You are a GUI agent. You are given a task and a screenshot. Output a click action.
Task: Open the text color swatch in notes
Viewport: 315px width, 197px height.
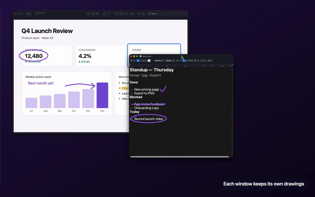(x=149, y=61)
